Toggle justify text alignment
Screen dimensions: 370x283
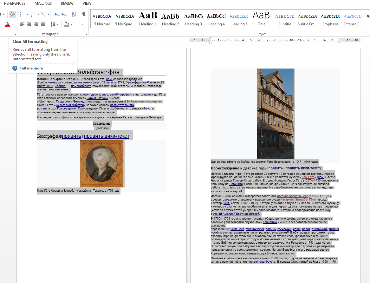[x=43, y=24]
